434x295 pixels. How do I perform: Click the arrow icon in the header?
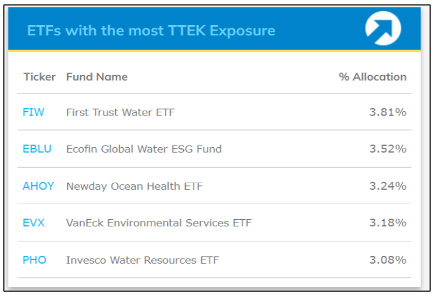(x=383, y=28)
